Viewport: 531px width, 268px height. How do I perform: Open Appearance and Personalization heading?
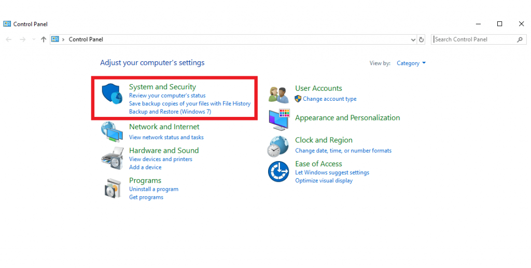point(347,118)
